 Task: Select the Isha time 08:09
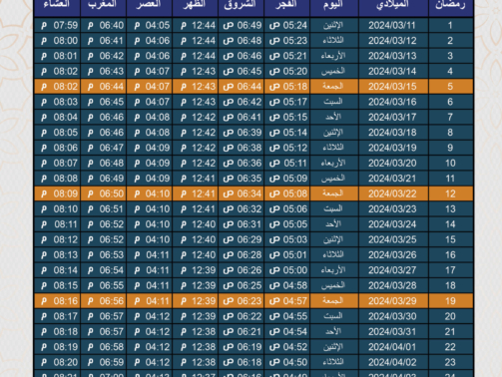[x=57, y=193]
